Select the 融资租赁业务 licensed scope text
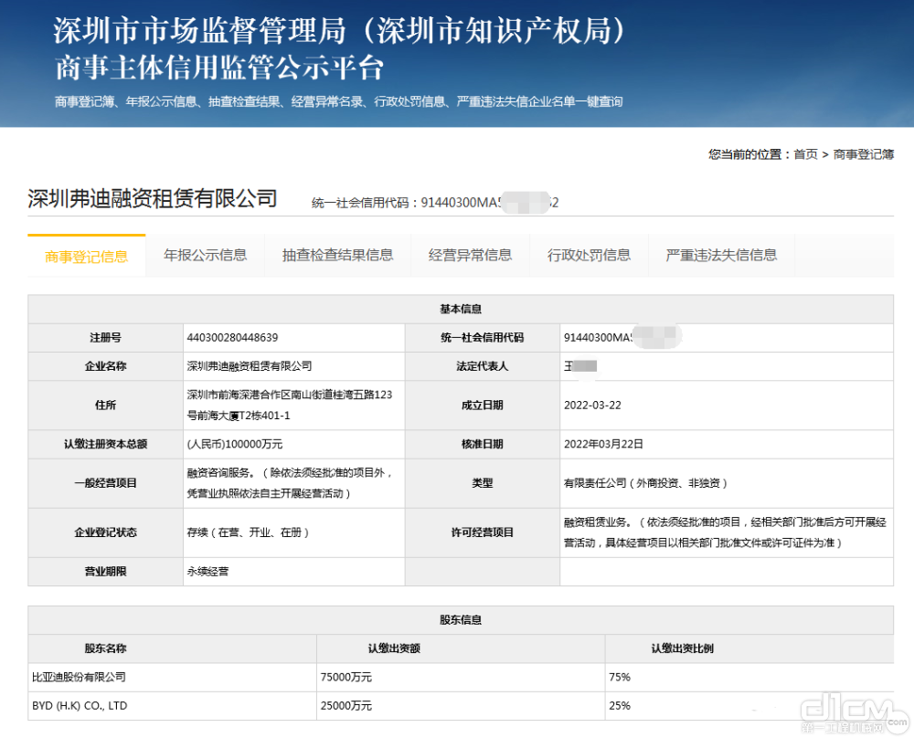 pyautogui.click(x=725, y=532)
